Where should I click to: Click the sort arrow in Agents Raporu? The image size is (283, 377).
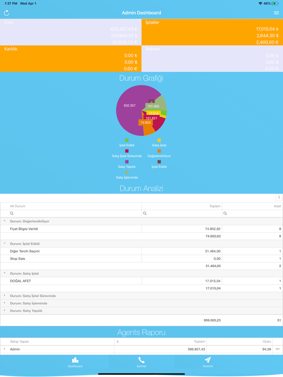[x=117, y=342]
